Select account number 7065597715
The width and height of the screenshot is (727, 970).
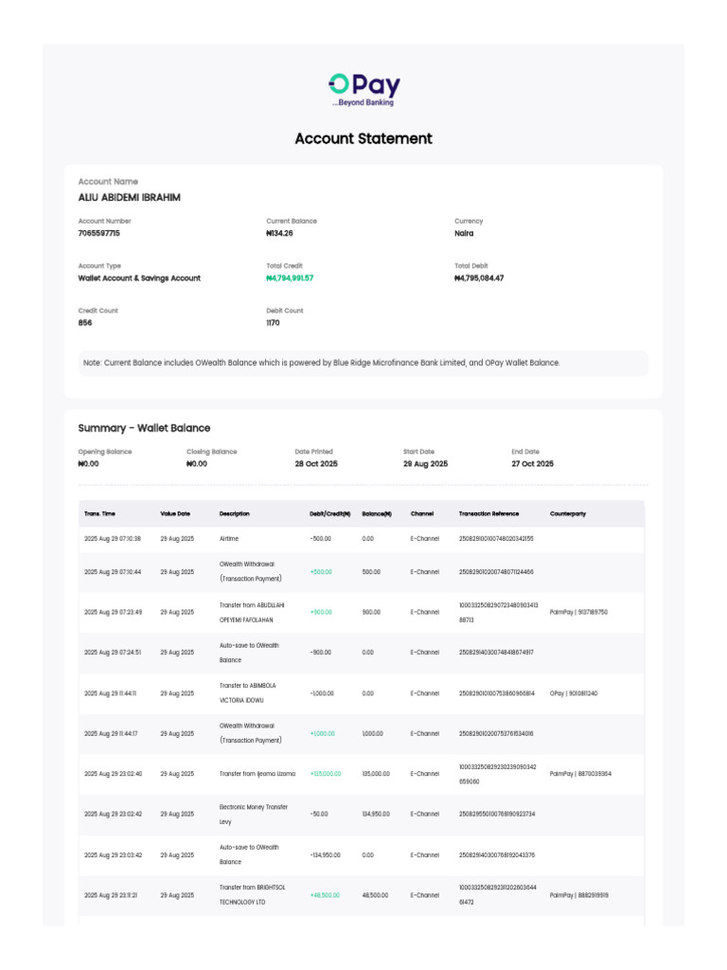(x=98, y=233)
